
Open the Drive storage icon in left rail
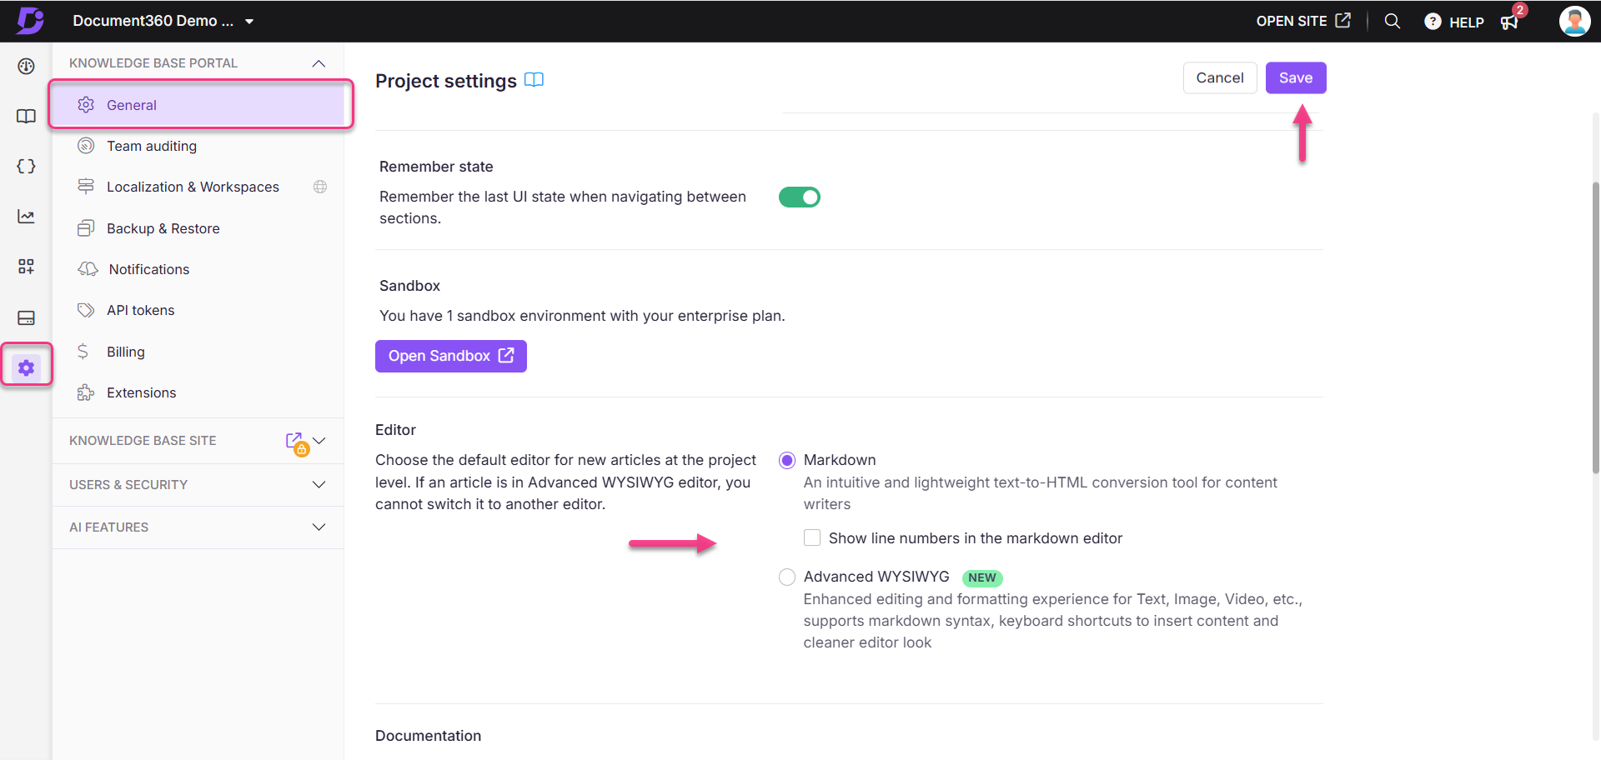[x=26, y=317]
